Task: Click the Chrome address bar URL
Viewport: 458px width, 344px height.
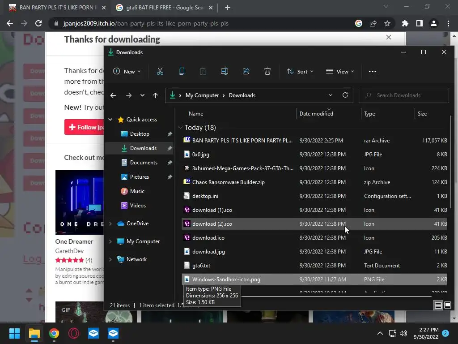Action: [x=146, y=23]
